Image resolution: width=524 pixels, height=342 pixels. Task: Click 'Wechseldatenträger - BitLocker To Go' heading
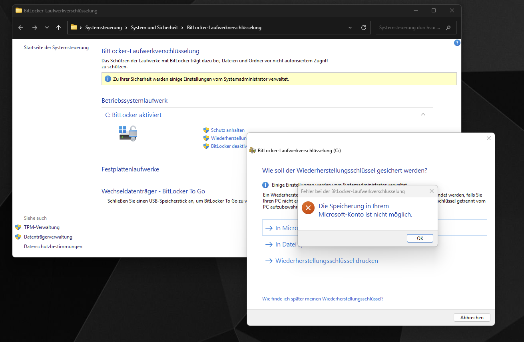(153, 191)
